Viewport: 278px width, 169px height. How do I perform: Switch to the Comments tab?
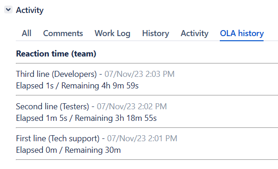63,33
